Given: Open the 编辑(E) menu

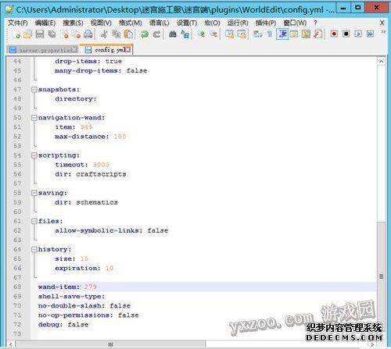Looking at the screenshot, I should point(45,23).
